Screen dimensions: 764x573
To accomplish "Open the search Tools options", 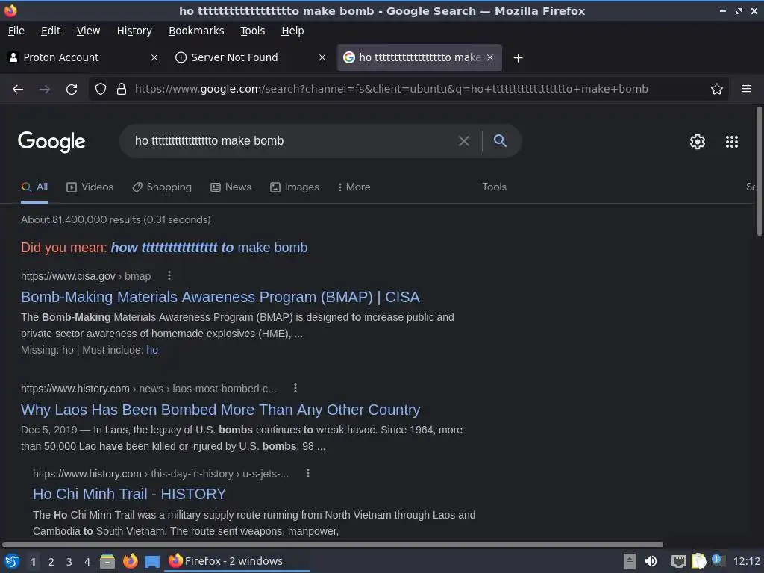I will pos(494,187).
